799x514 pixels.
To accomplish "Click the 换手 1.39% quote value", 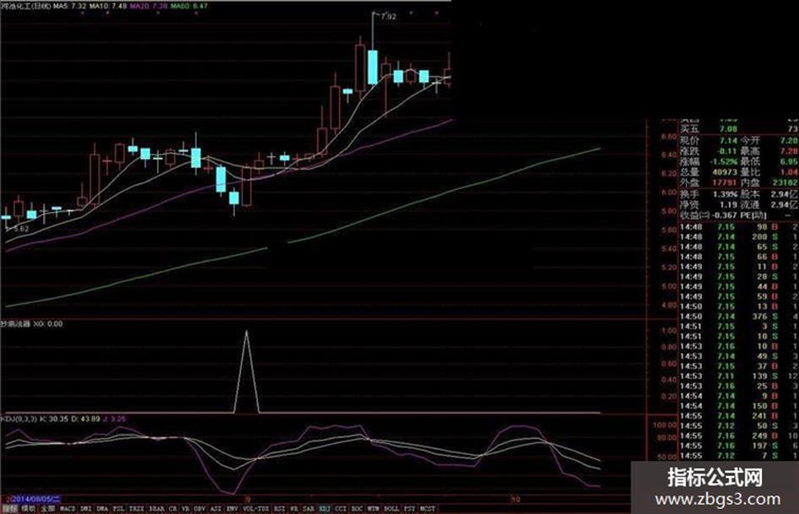I will (725, 194).
